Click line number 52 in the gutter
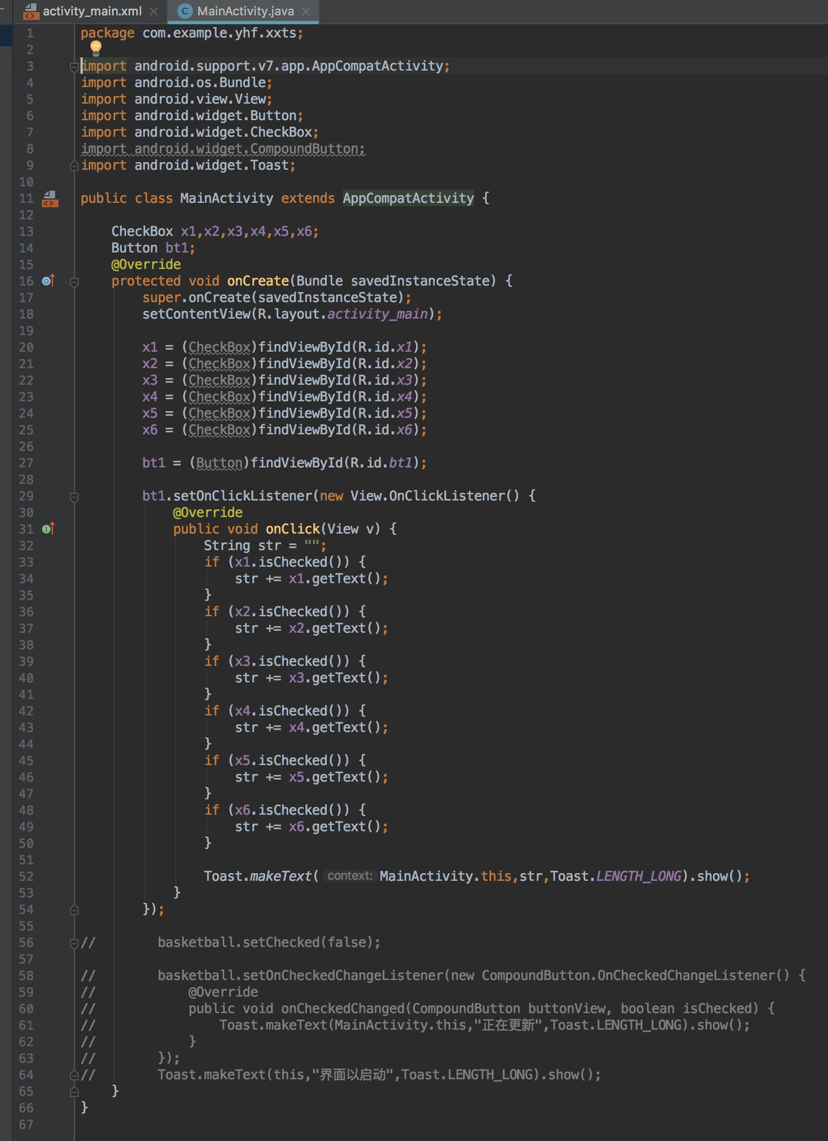Screen dimensions: 828x1141 pos(26,876)
